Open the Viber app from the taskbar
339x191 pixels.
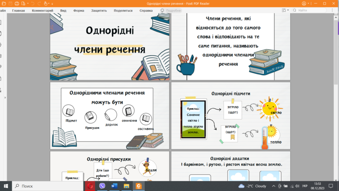(102, 186)
